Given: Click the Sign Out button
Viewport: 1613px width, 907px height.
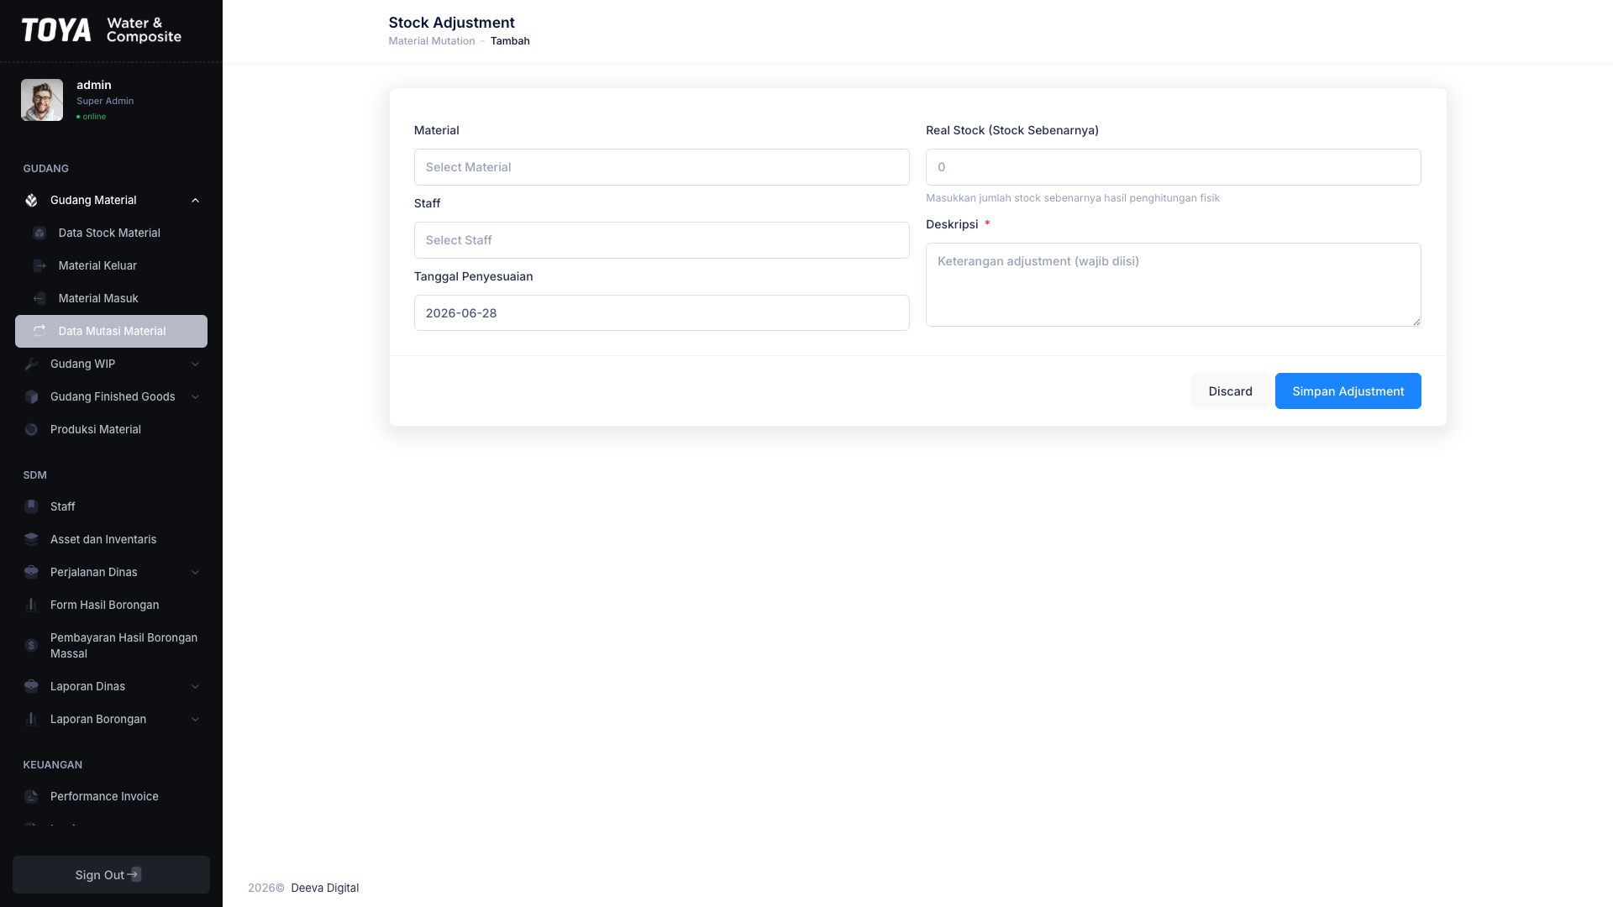Looking at the screenshot, I should pyautogui.click(x=111, y=875).
